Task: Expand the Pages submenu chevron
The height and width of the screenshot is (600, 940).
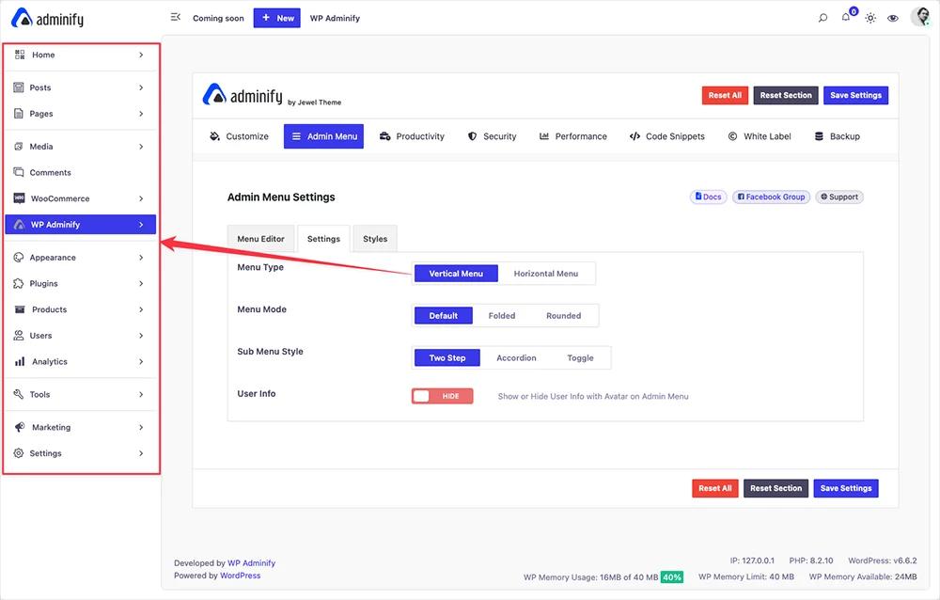Action: (141, 114)
